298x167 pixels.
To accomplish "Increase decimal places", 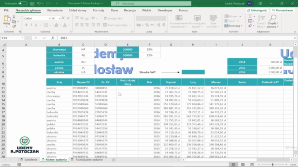I will 158,25.
